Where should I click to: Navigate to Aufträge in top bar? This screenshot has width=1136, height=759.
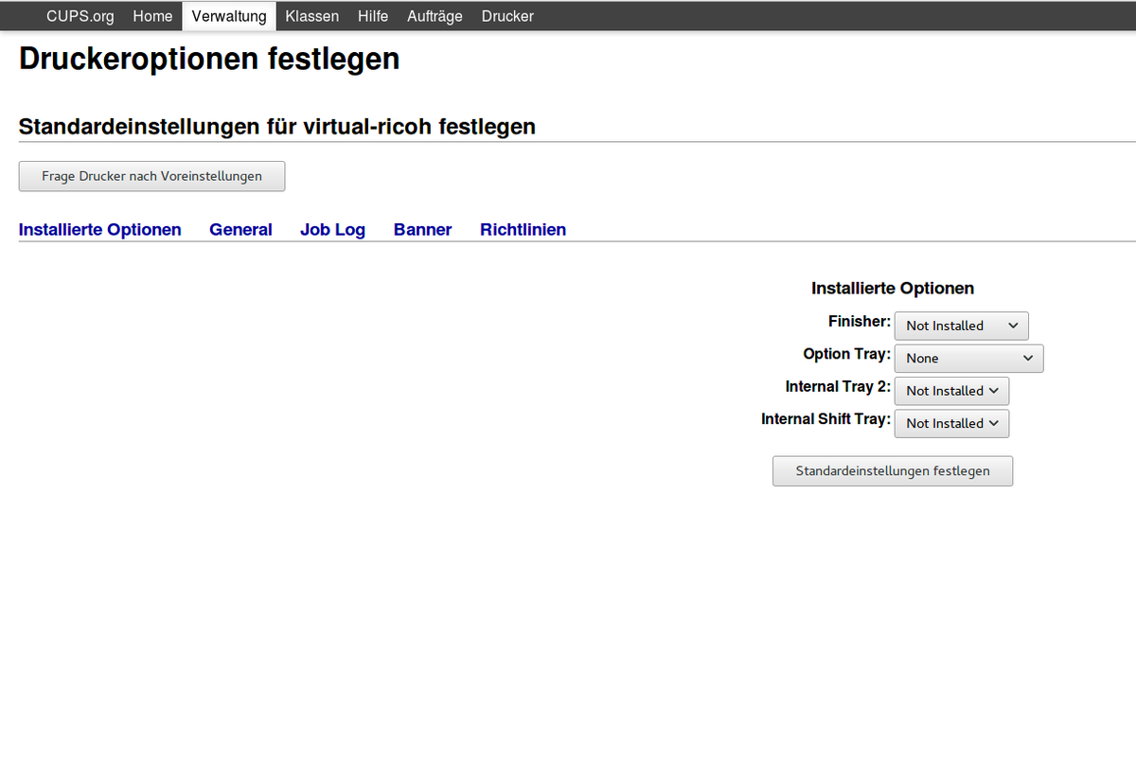click(435, 16)
